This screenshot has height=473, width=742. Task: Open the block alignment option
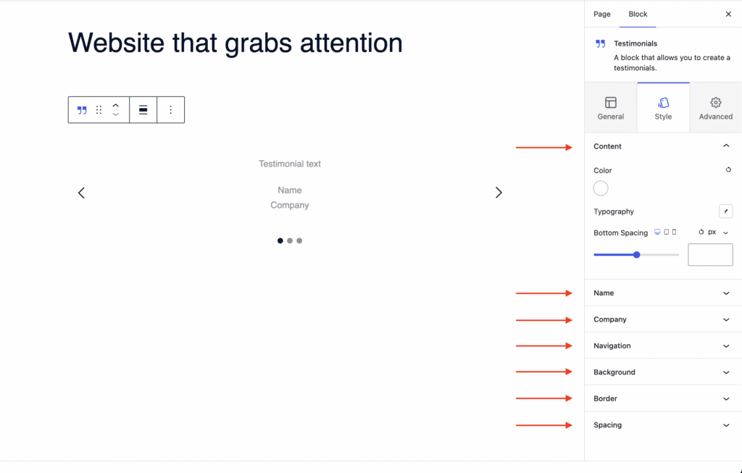point(143,110)
